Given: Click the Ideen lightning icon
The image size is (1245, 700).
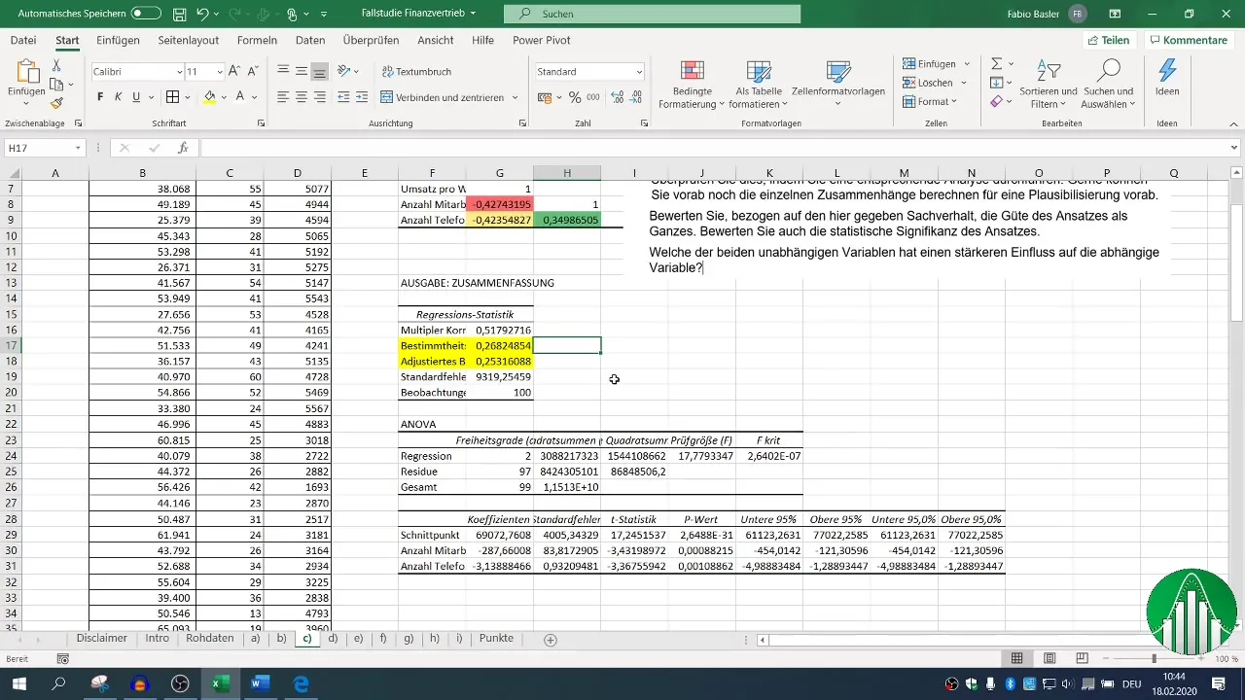Looking at the screenshot, I should (x=1167, y=71).
